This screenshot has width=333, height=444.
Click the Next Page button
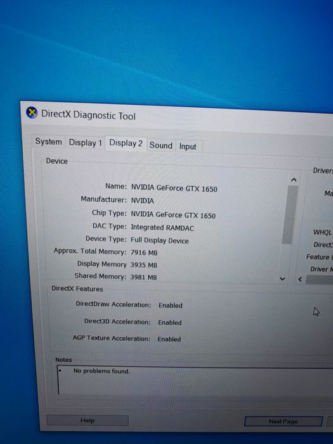click(x=283, y=421)
